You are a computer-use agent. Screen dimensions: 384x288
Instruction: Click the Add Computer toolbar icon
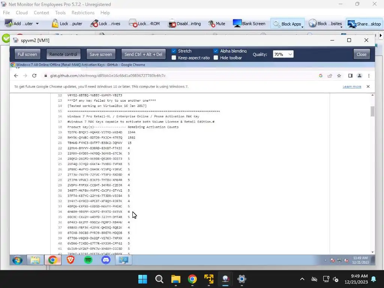click(9, 24)
